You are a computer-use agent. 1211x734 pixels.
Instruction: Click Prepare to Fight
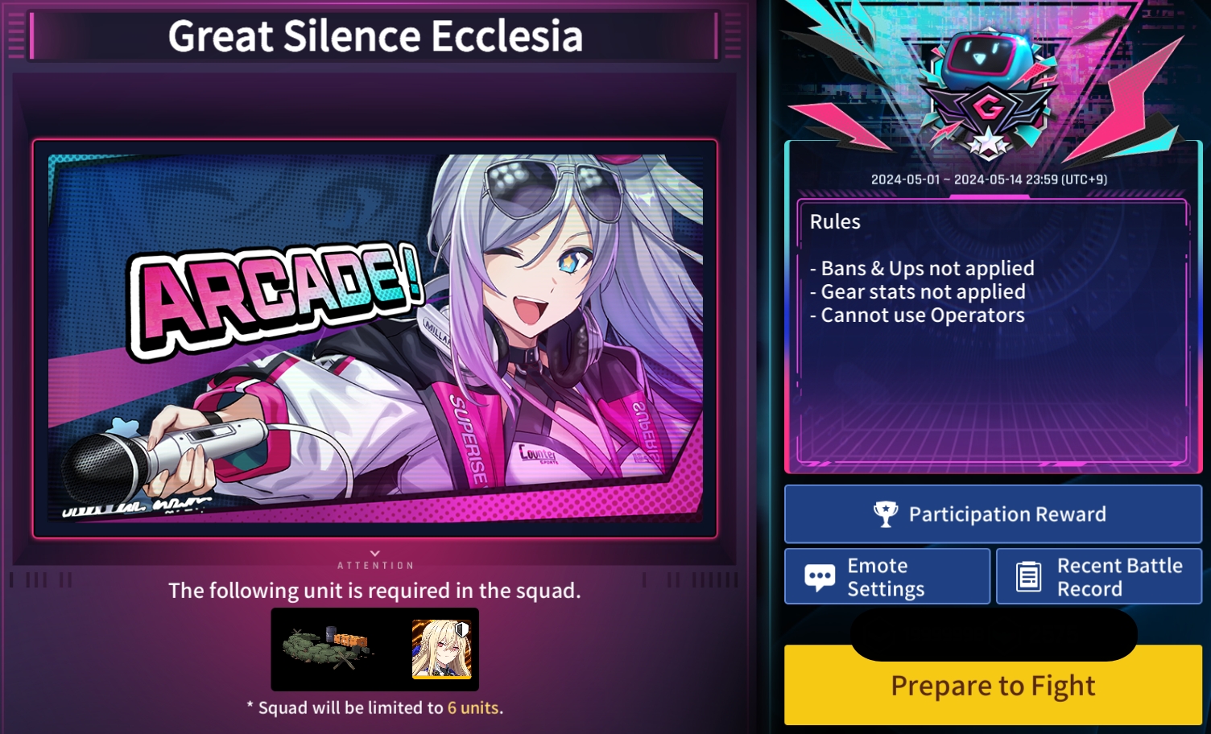coord(993,686)
